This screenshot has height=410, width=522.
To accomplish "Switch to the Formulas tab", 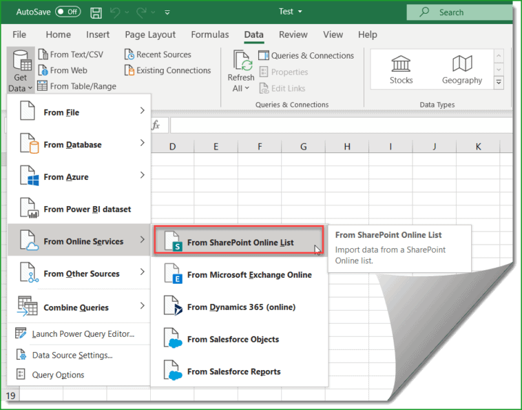I will coord(210,34).
